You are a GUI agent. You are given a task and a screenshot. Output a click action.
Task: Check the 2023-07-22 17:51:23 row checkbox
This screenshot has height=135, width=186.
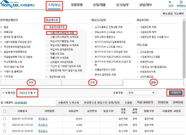tap(4, 125)
